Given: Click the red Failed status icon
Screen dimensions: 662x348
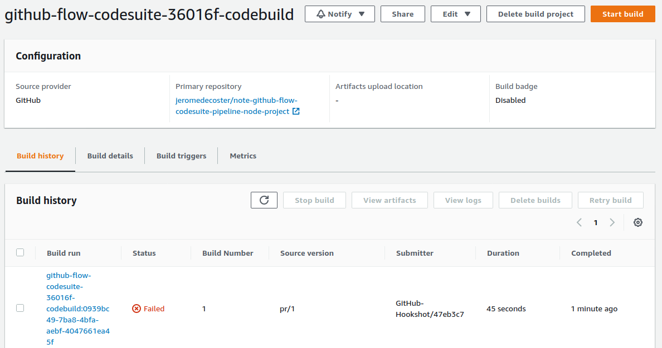Looking at the screenshot, I should coord(137,309).
